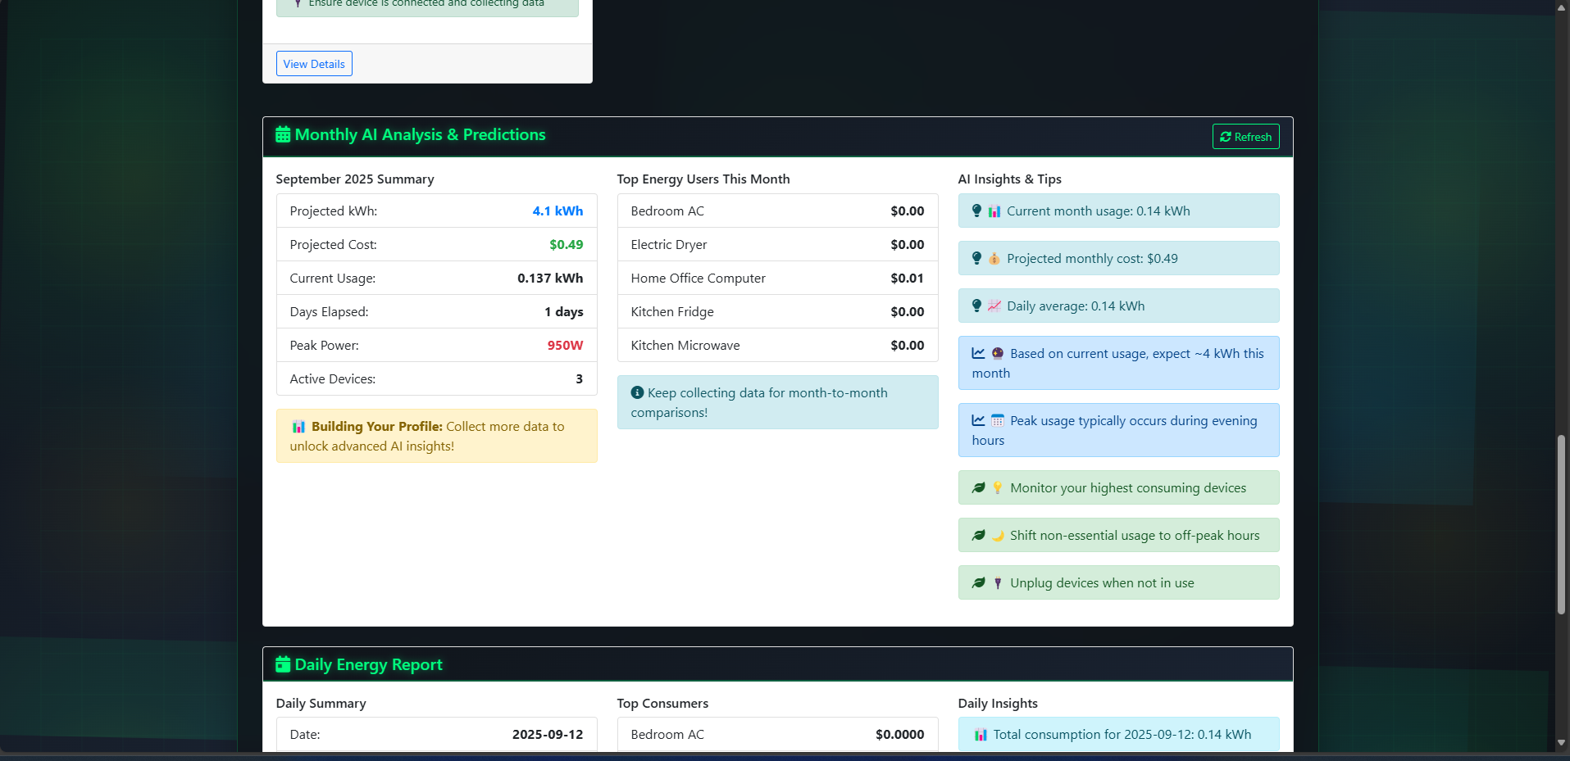Click the Daily Summary heading
1570x761 pixels.
click(321, 703)
